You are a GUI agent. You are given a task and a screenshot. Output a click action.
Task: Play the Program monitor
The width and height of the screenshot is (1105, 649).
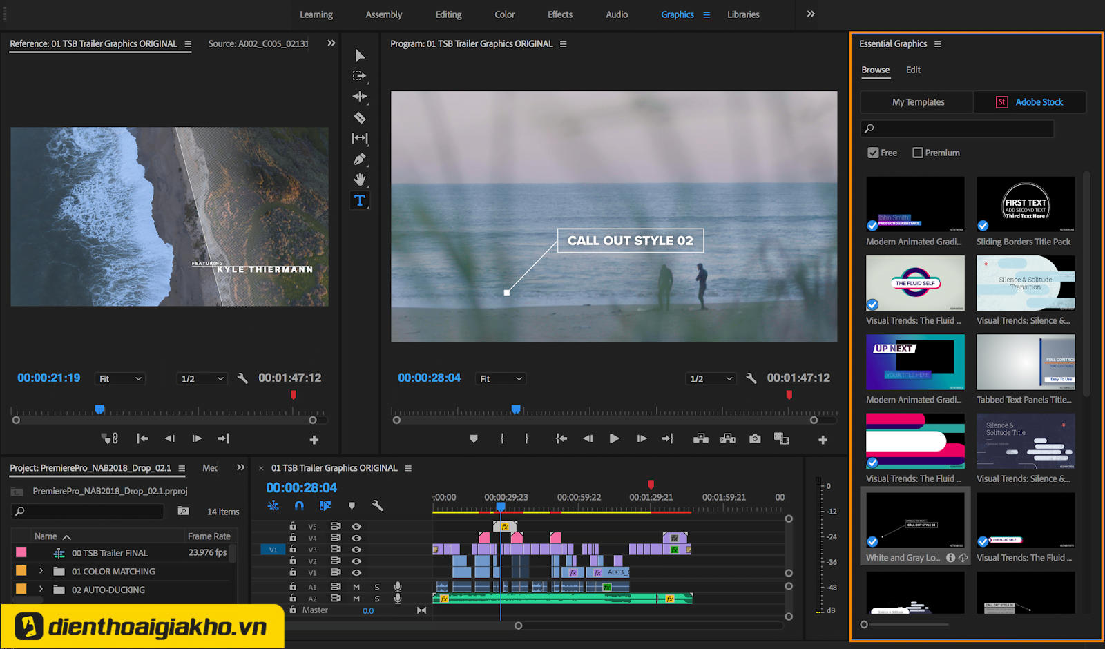[x=614, y=438]
